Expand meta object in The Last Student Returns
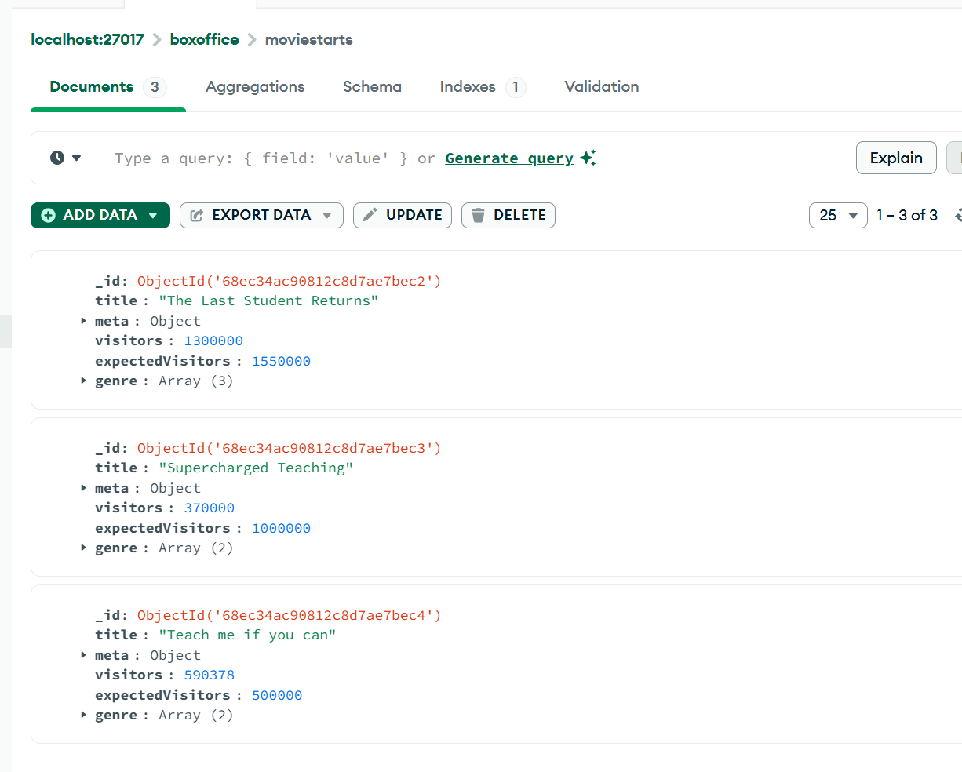This screenshot has height=772, width=962. 83,321
